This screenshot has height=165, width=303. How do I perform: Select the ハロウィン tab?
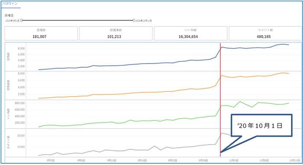pos(10,4)
